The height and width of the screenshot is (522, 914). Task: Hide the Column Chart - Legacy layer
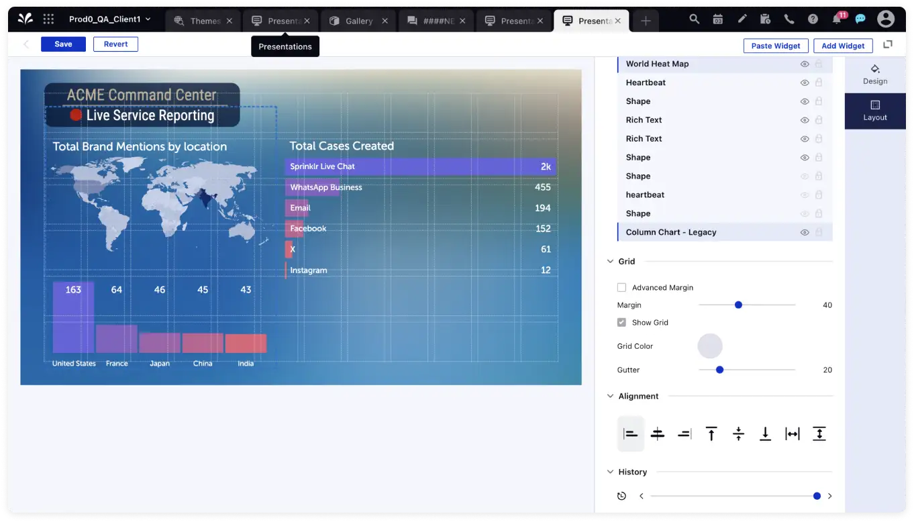(x=805, y=232)
